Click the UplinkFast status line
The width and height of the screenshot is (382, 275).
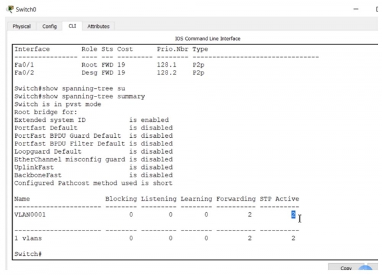pyautogui.click(x=93, y=168)
